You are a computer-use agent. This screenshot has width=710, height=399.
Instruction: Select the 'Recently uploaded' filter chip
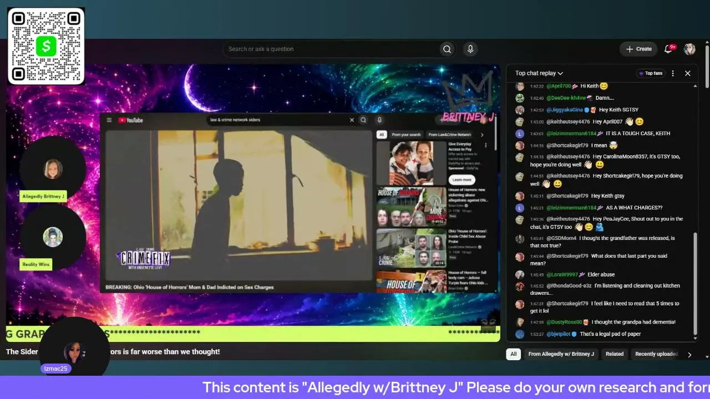(656, 354)
